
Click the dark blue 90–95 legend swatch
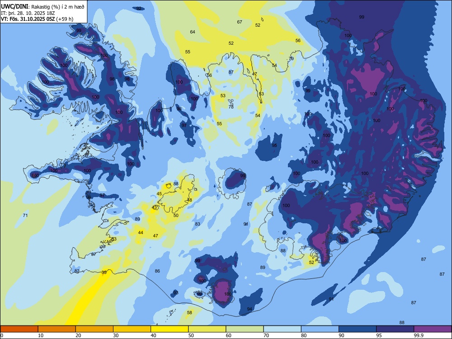point(358,329)
